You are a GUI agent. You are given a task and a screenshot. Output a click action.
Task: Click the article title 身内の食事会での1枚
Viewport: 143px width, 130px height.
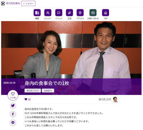coord(47,83)
